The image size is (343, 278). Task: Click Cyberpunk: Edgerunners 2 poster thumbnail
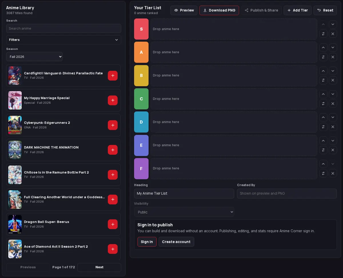[x=15, y=125]
